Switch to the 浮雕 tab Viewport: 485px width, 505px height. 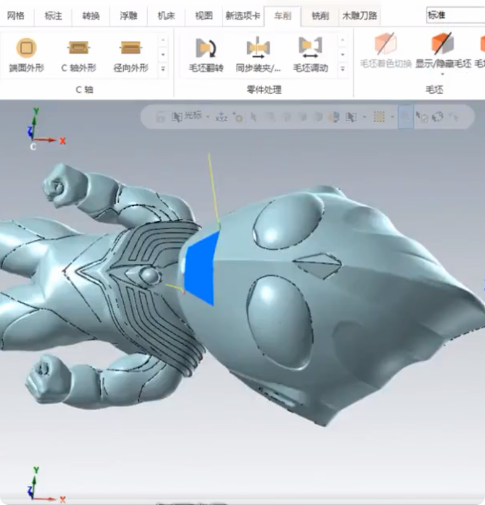[129, 16]
